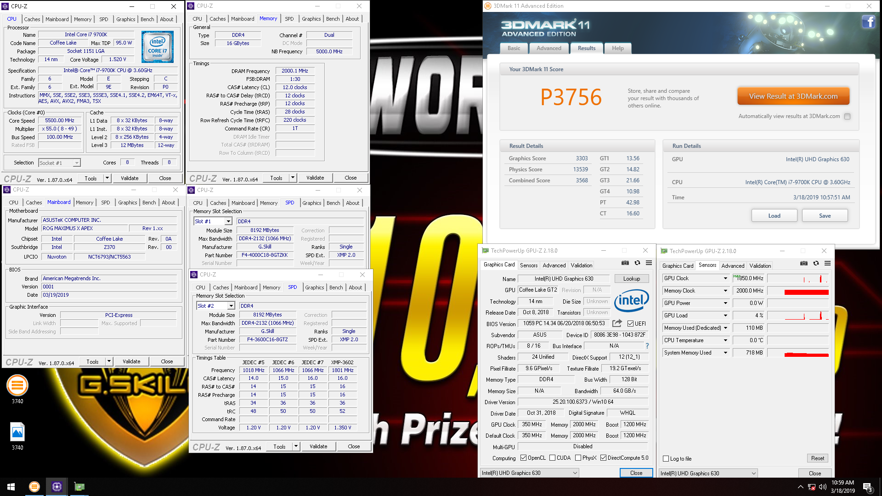Click Memory Clock red sensor graph

click(798, 291)
